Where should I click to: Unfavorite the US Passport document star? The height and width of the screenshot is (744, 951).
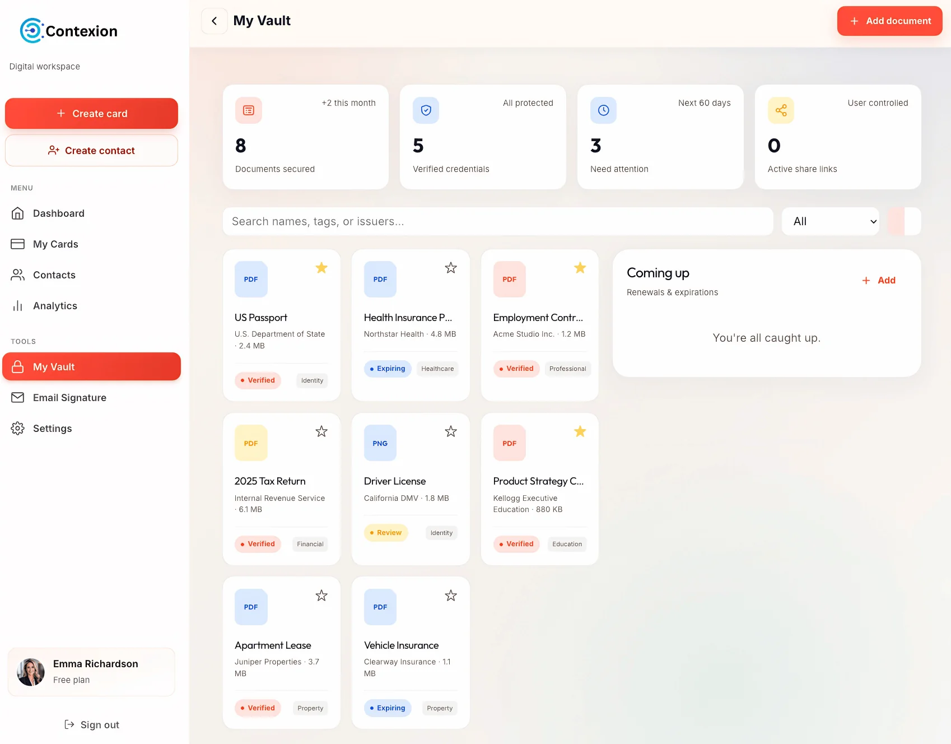(321, 268)
